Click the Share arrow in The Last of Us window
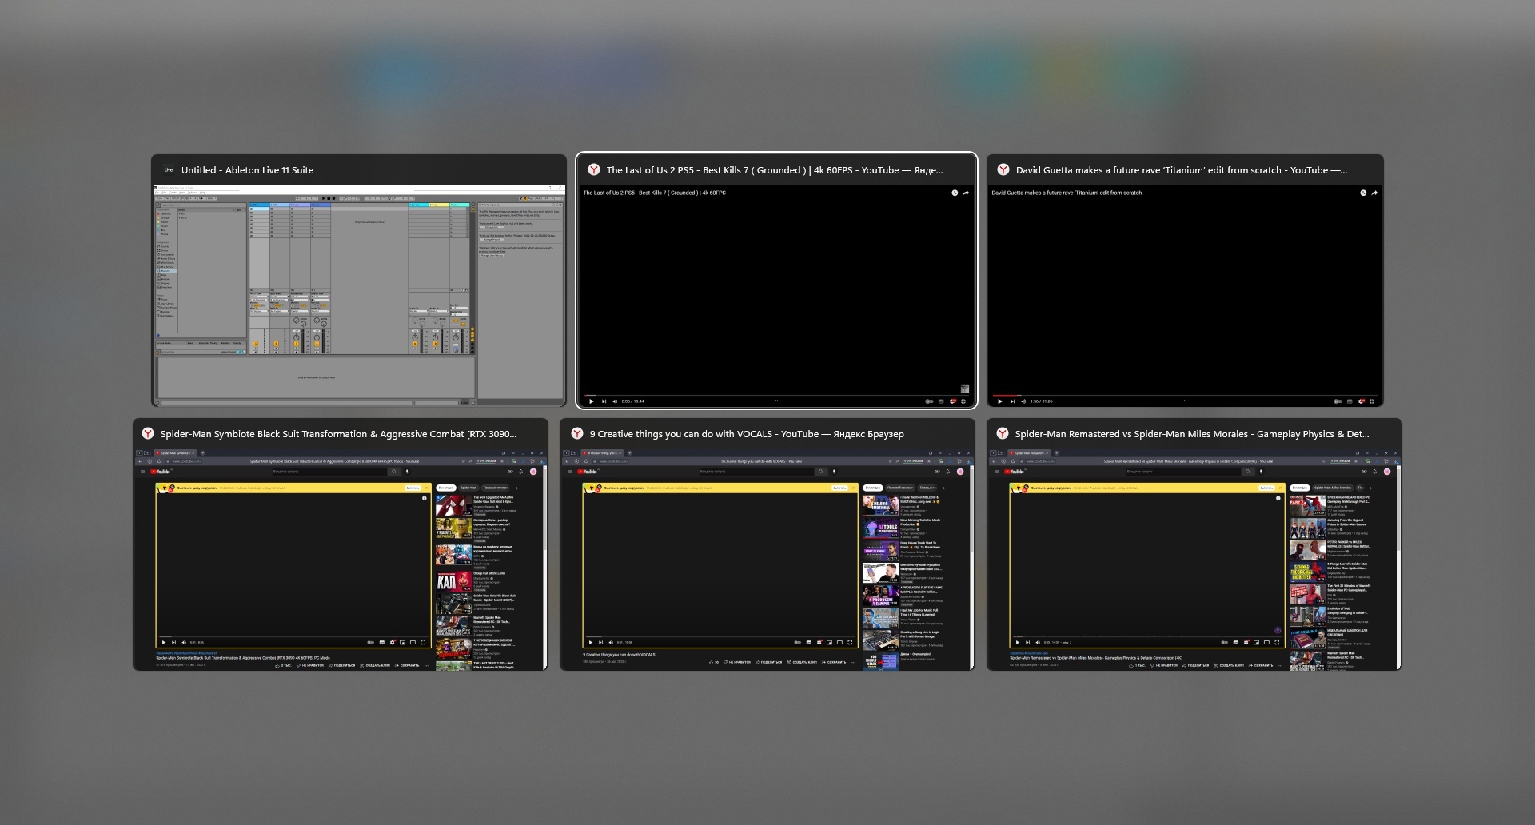Image resolution: width=1535 pixels, height=825 pixels. coord(966,193)
